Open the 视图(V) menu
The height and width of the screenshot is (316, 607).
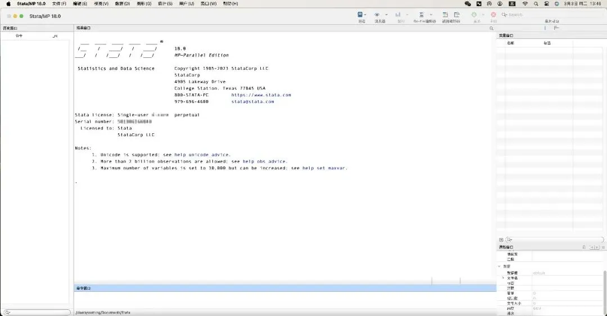coord(101,3)
